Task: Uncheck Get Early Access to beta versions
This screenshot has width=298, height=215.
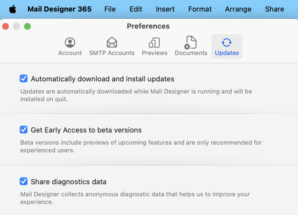Action: pos(24,130)
